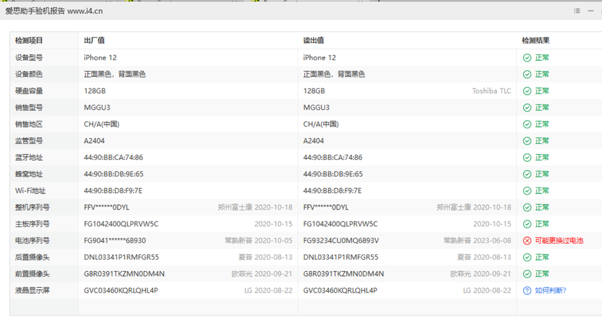Click the 可能更换过电池 warning text
Image resolution: width=602 pixels, height=318 pixels.
pos(559,240)
